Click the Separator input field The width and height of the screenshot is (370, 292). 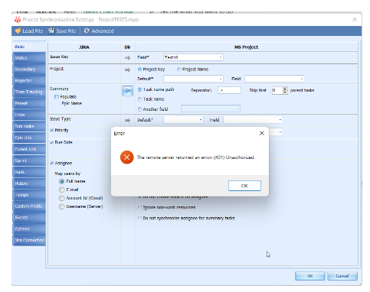click(x=229, y=90)
